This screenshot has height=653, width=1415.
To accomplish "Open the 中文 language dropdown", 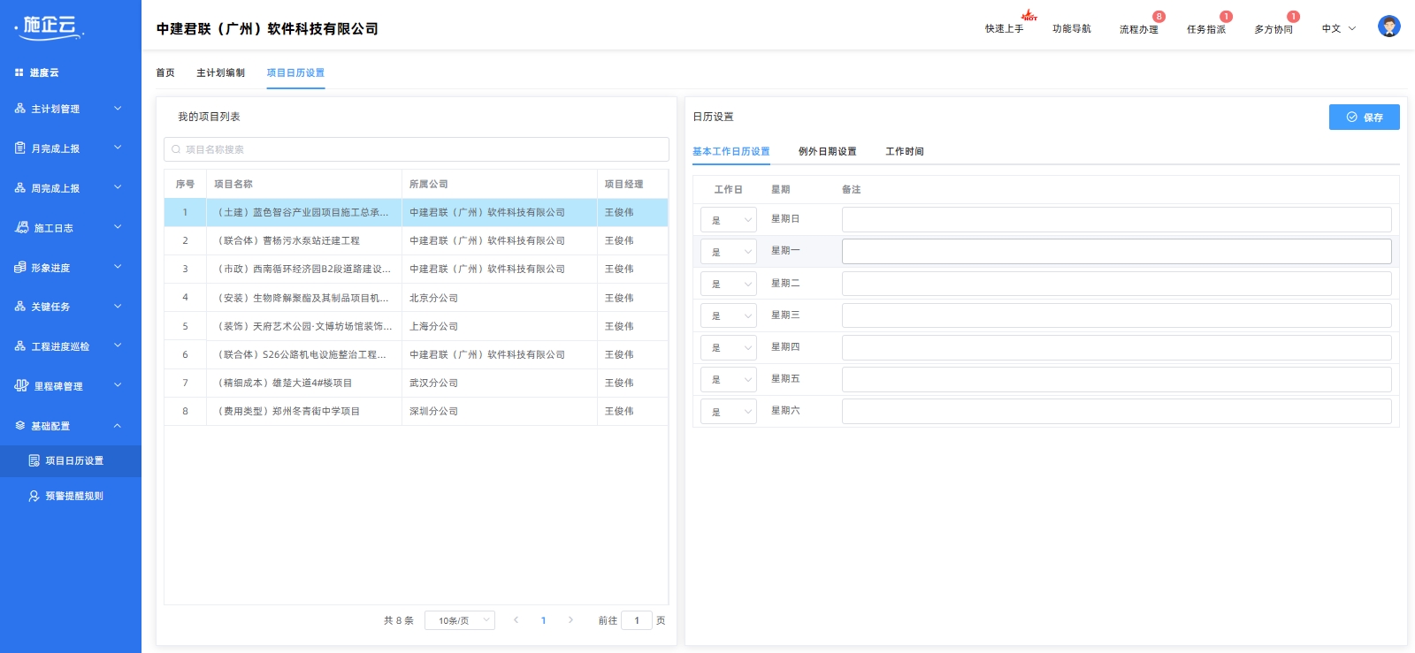I will [1339, 29].
